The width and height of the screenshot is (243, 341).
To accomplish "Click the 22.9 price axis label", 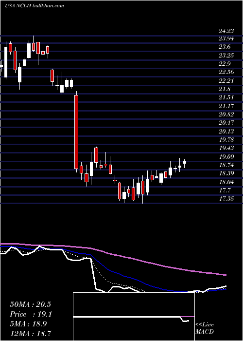I will 225,64.
